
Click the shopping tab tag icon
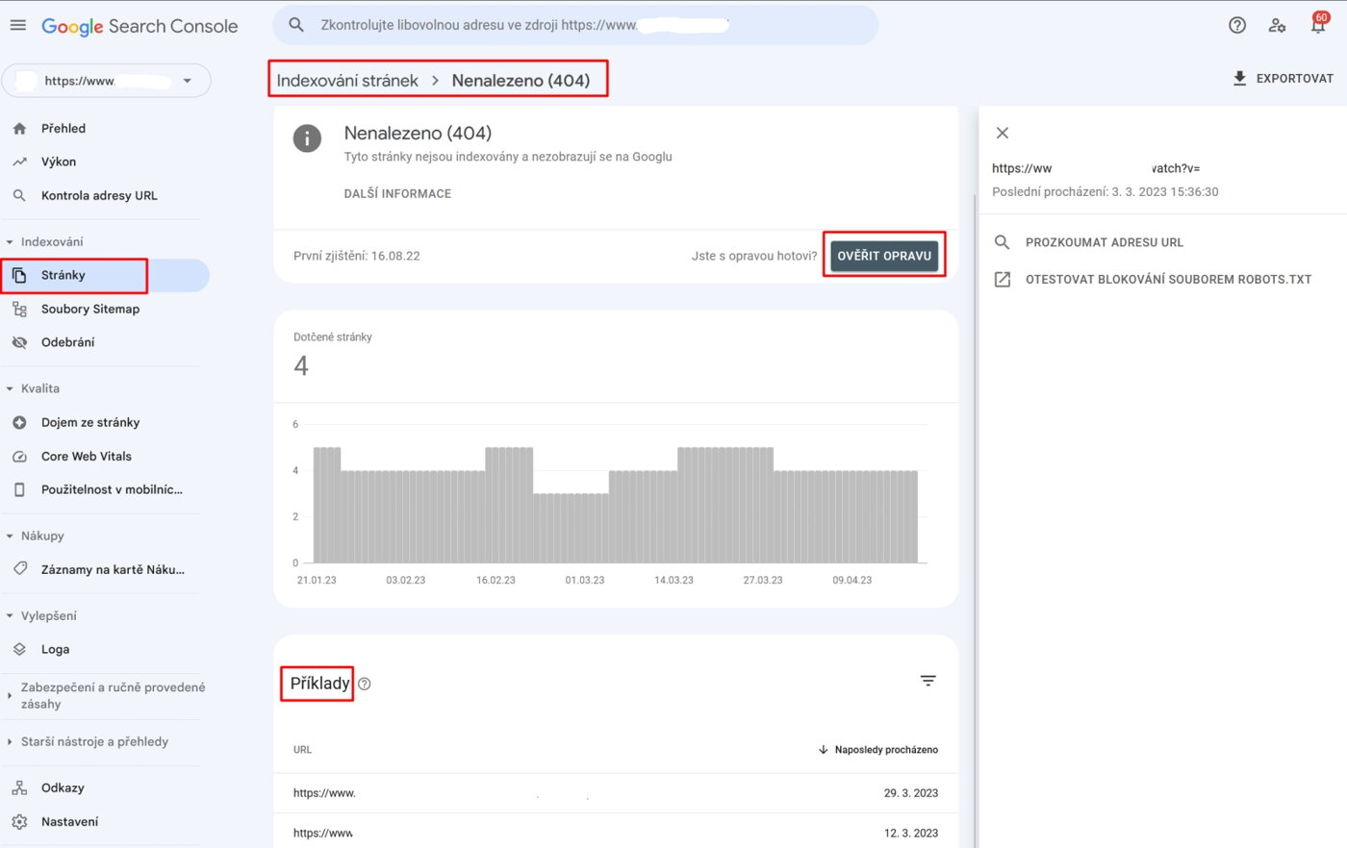[19, 569]
